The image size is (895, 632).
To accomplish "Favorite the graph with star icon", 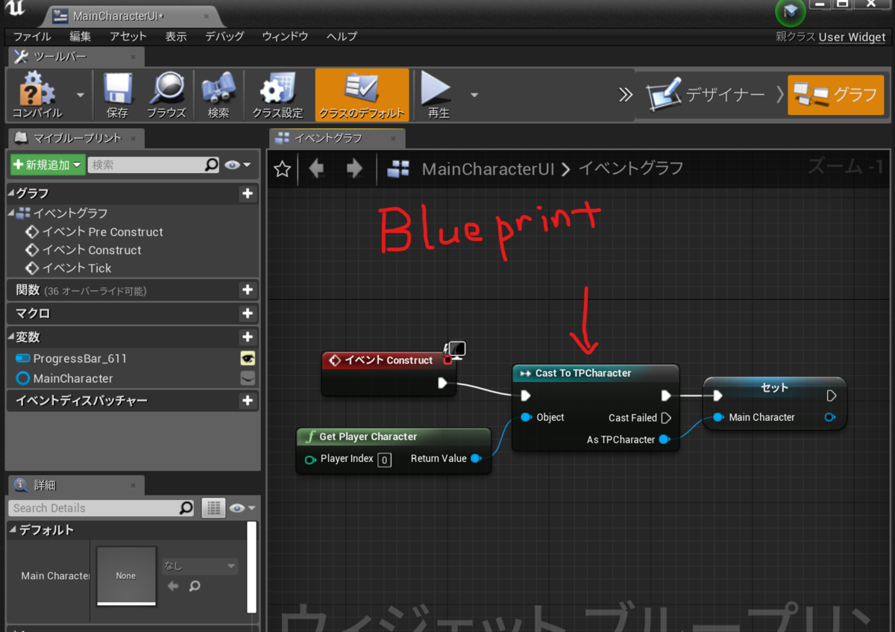I will pos(282,169).
